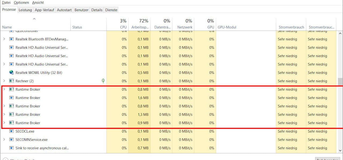343x160 pixels.
Task: Click the SECOCL.exe process icon
Action: 12,131
